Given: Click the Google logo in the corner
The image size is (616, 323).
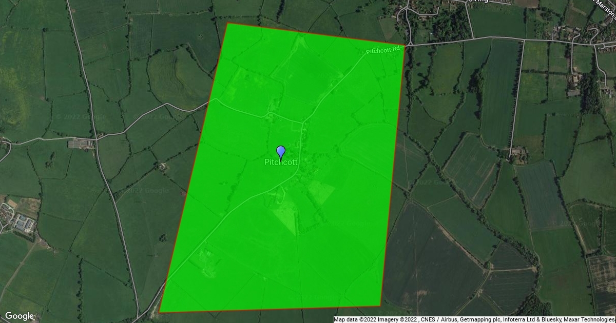Looking at the screenshot, I should (19, 316).
